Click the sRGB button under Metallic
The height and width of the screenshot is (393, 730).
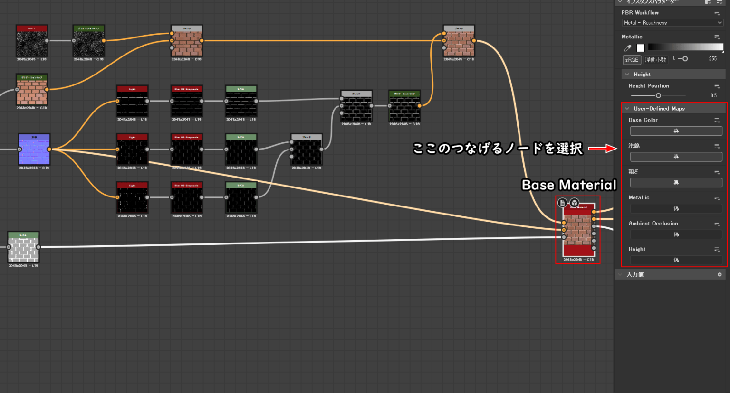click(632, 59)
